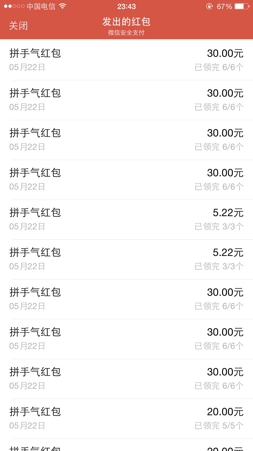Image resolution: width=253 pixels, height=451 pixels.
Task: Tap the rotation lock icon
Action: [209, 6]
